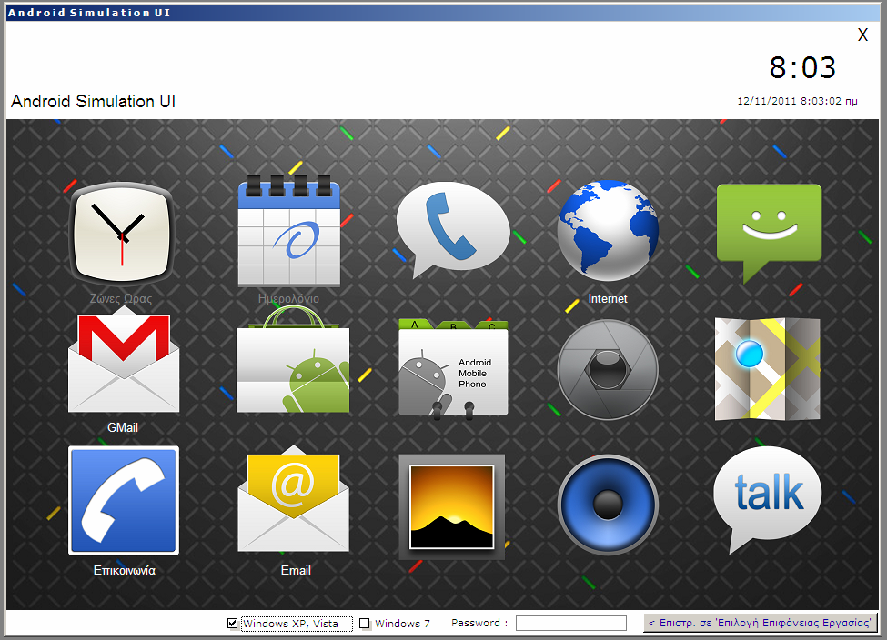
Task: Click the 'Ζώνες Ώρας' label
Action: [x=121, y=298]
